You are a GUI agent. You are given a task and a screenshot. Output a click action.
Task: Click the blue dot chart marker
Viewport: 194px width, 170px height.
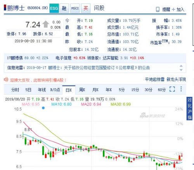[43, 108]
